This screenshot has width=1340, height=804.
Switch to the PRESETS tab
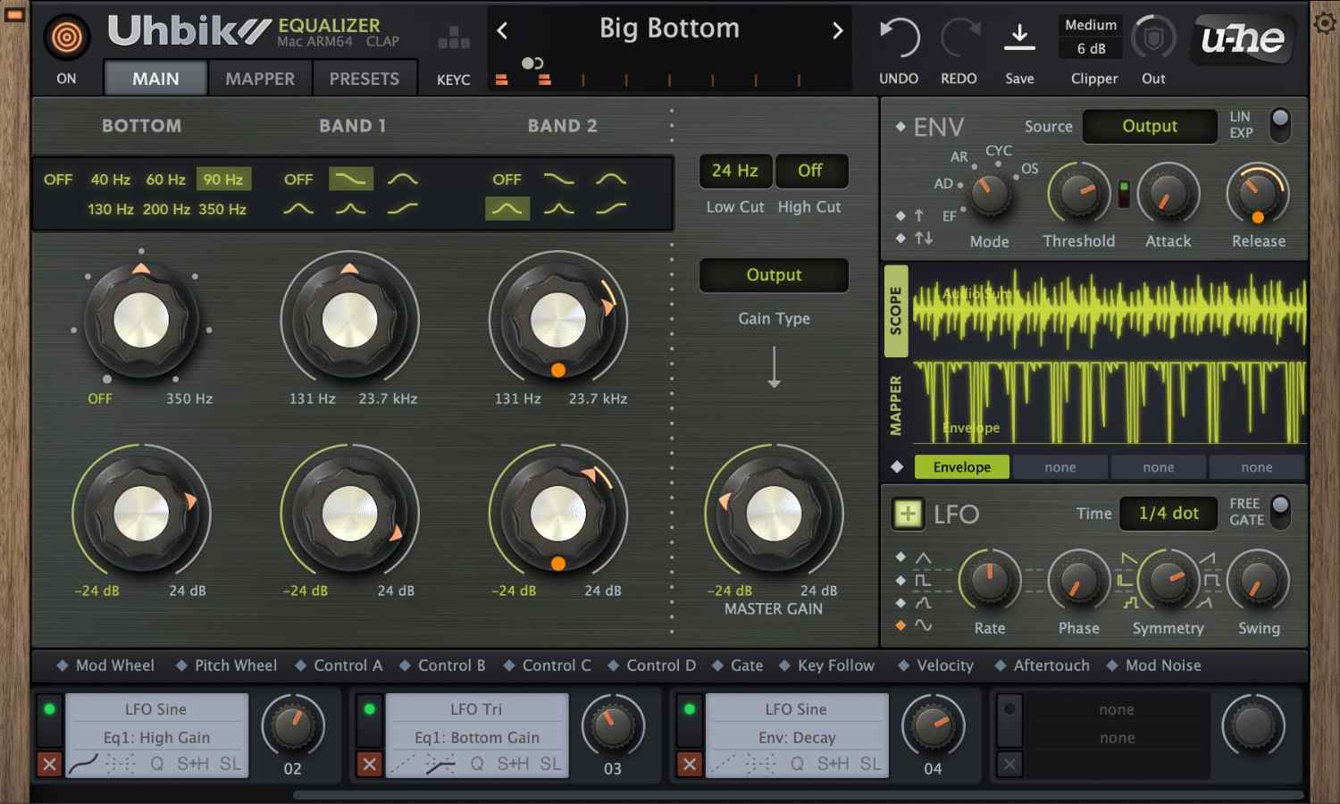[x=364, y=79]
